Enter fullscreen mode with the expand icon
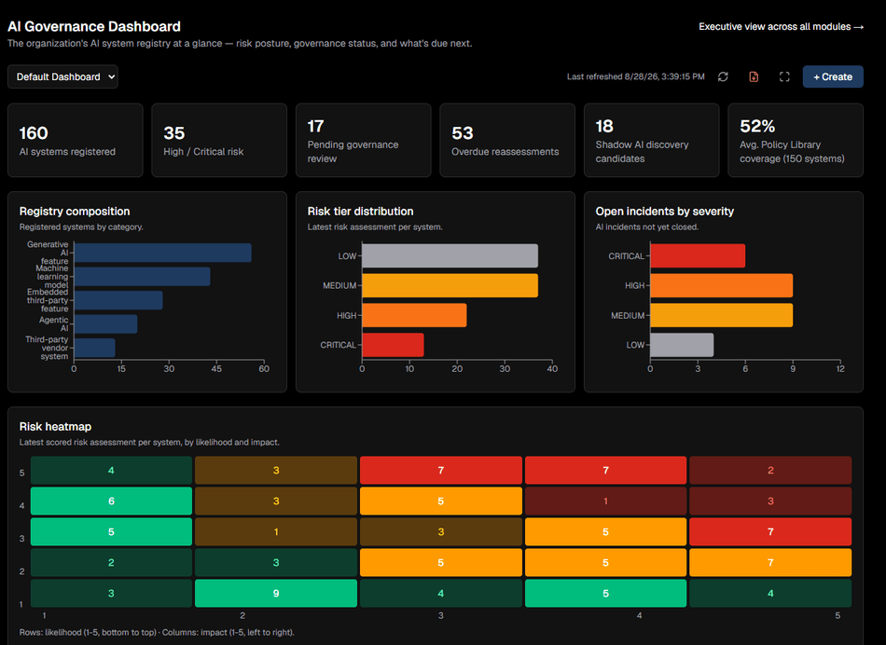The image size is (886, 645). pyautogui.click(x=784, y=76)
